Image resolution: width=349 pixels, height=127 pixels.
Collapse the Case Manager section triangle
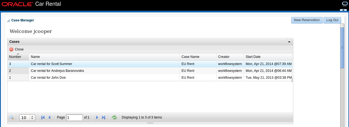pyautogui.click(x=8, y=21)
